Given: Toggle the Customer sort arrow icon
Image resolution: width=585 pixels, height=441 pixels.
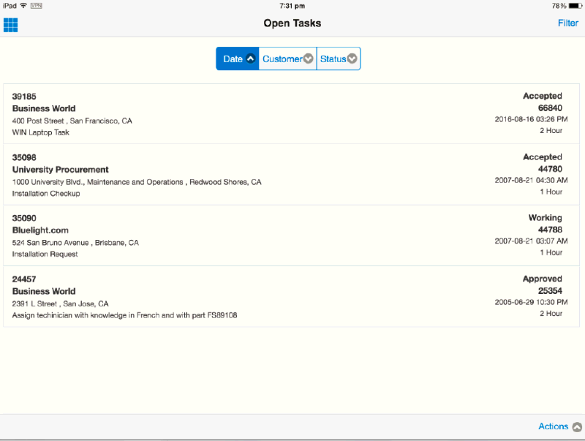Looking at the screenshot, I should [308, 59].
